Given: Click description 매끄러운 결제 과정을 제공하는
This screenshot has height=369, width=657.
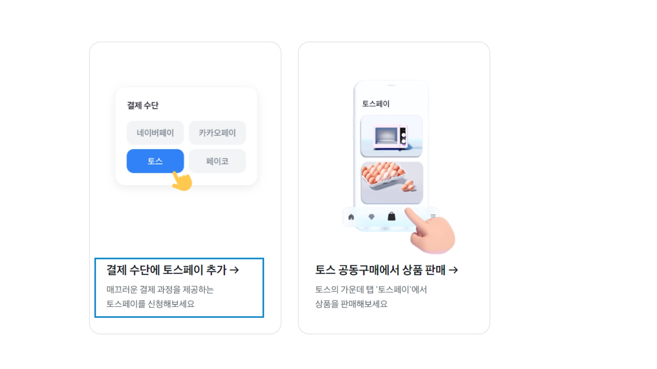Looking at the screenshot, I should click(x=160, y=290).
